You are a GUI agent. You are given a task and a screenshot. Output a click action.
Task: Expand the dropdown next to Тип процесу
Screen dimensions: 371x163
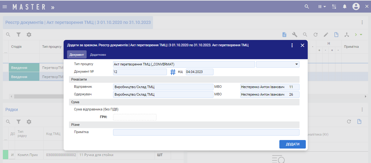296,65
